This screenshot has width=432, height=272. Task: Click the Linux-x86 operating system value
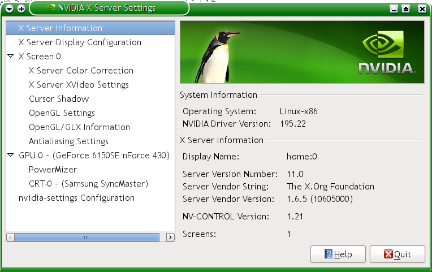[299, 111]
